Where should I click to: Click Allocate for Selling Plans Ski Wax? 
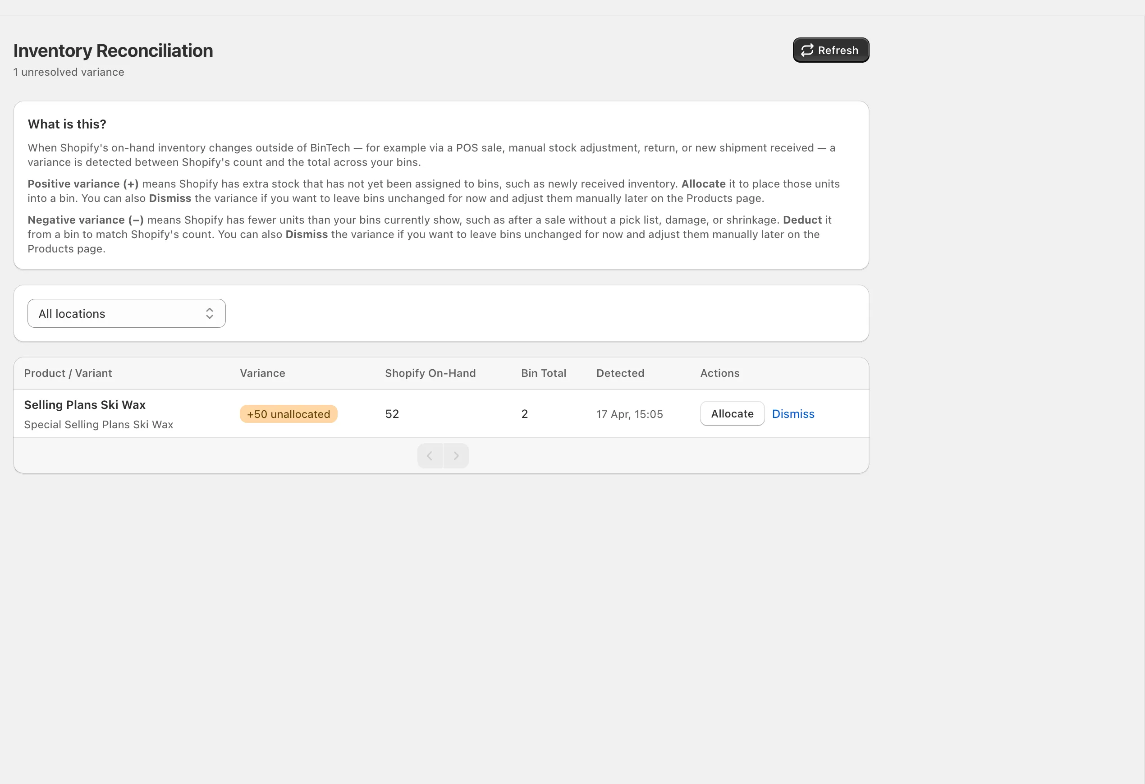pos(732,414)
